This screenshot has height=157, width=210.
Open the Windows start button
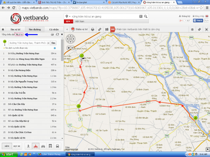coord(8,154)
